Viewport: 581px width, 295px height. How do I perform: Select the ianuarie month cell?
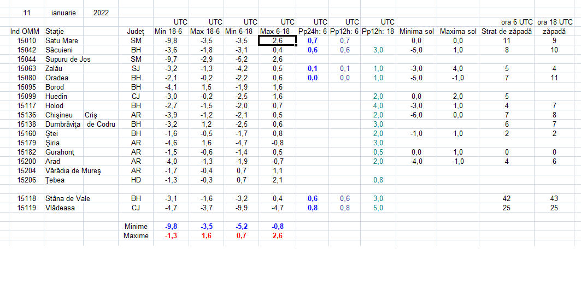[x=64, y=13]
